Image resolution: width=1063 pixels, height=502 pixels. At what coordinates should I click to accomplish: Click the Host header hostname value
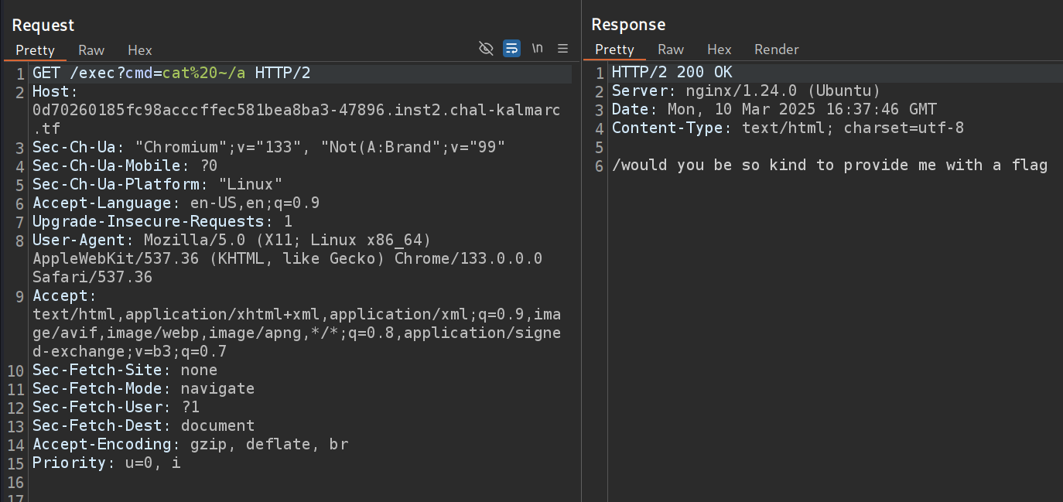(294, 111)
